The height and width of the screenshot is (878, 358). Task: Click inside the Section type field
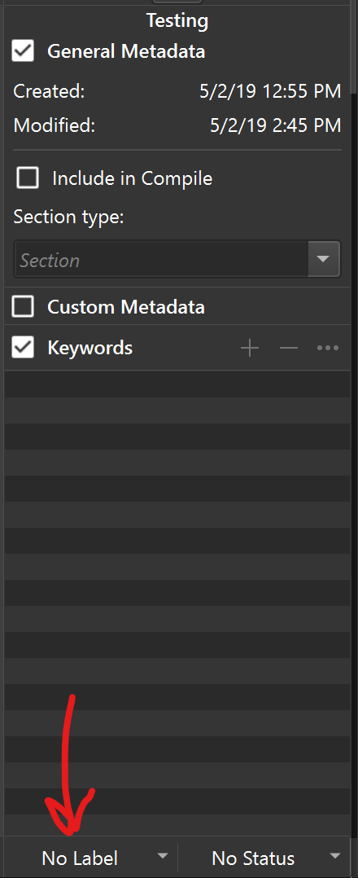coord(162,260)
